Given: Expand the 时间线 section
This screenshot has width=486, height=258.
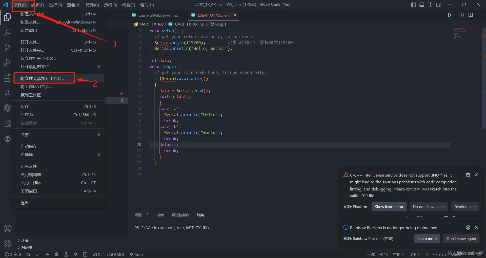Looking at the screenshot, I should [x=25, y=248].
